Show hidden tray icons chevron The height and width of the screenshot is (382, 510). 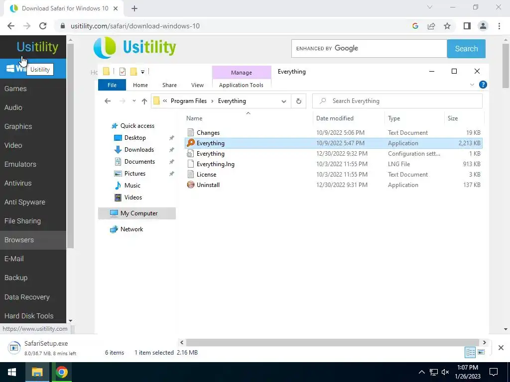421,372
